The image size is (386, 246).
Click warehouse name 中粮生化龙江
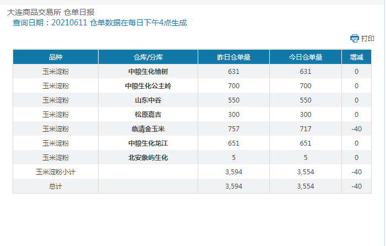pyautogui.click(x=148, y=143)
